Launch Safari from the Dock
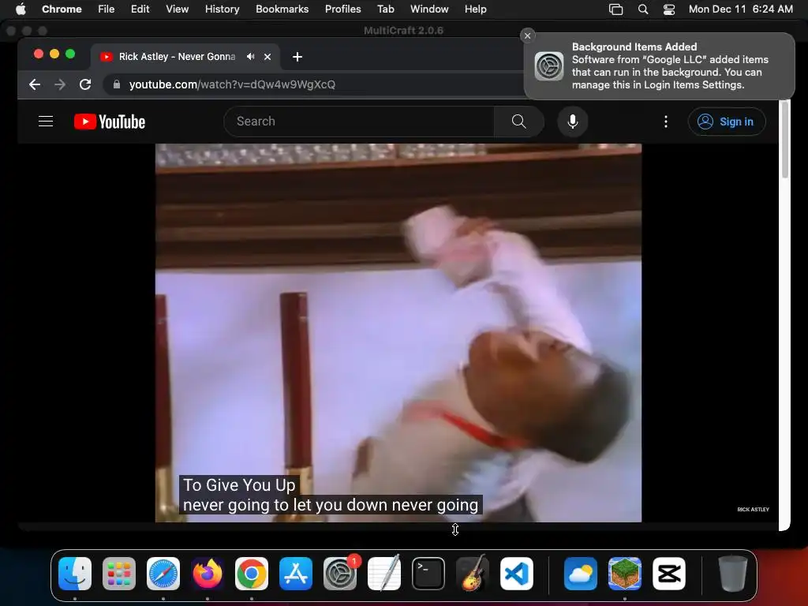This screenshot has height=606, width=808. click(163, 574)
